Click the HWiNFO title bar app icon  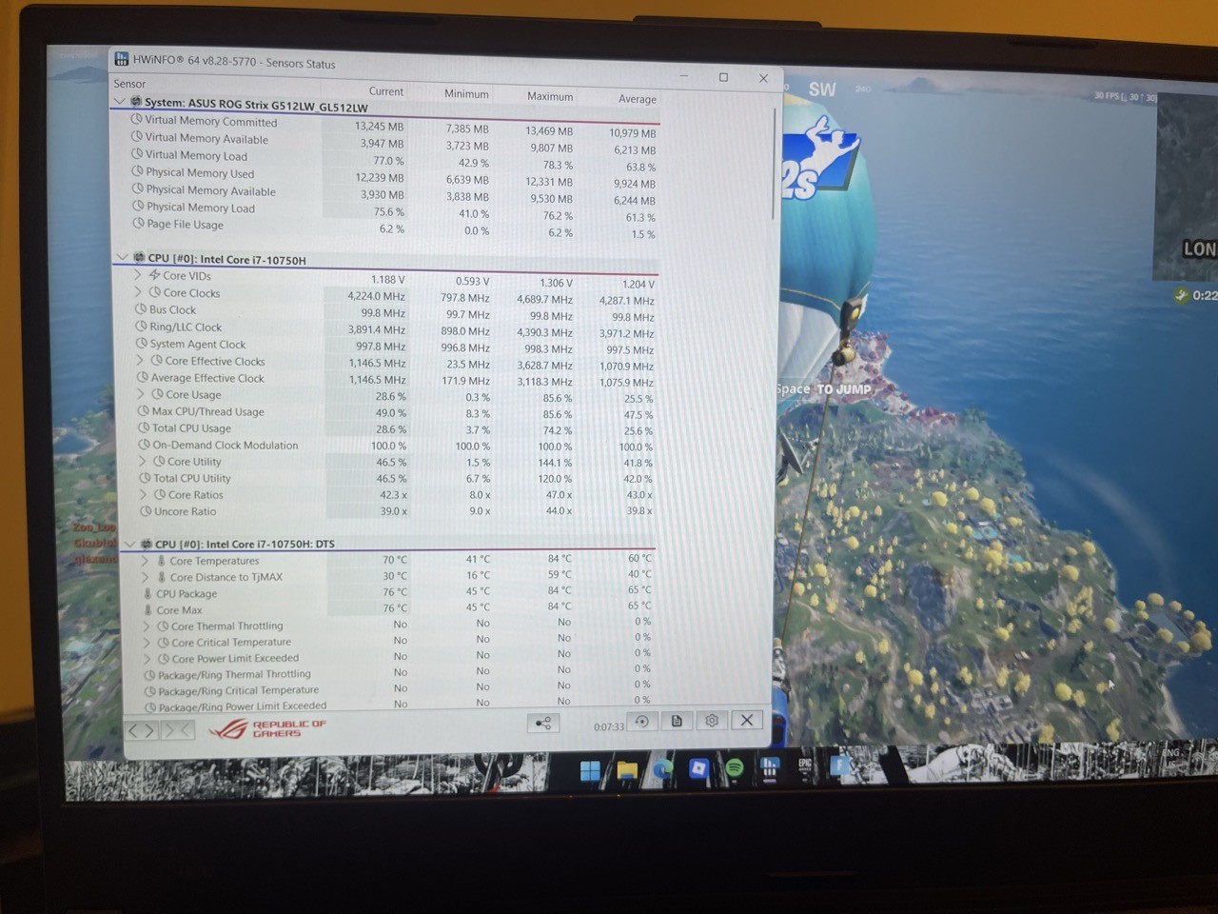(x=122, y=59)
